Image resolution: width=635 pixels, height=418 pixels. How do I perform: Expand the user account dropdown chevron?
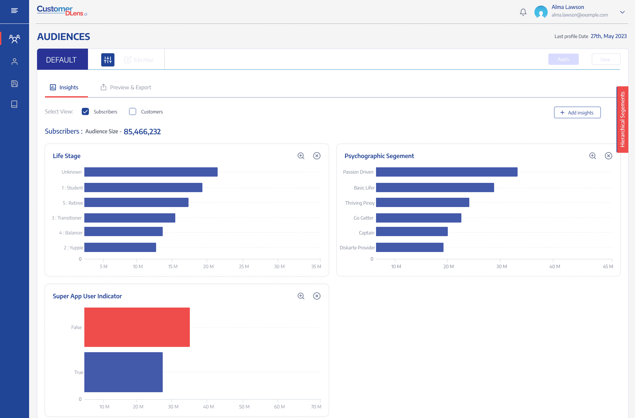622,12
